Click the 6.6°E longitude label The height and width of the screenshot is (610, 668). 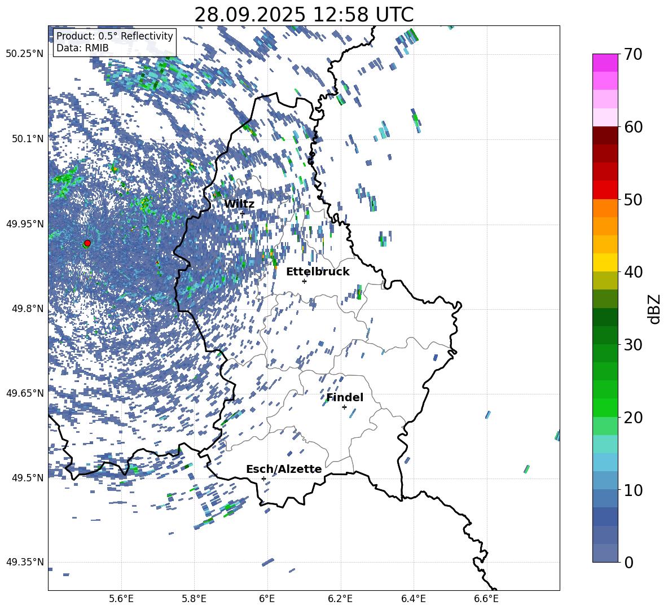pos(486,599)
